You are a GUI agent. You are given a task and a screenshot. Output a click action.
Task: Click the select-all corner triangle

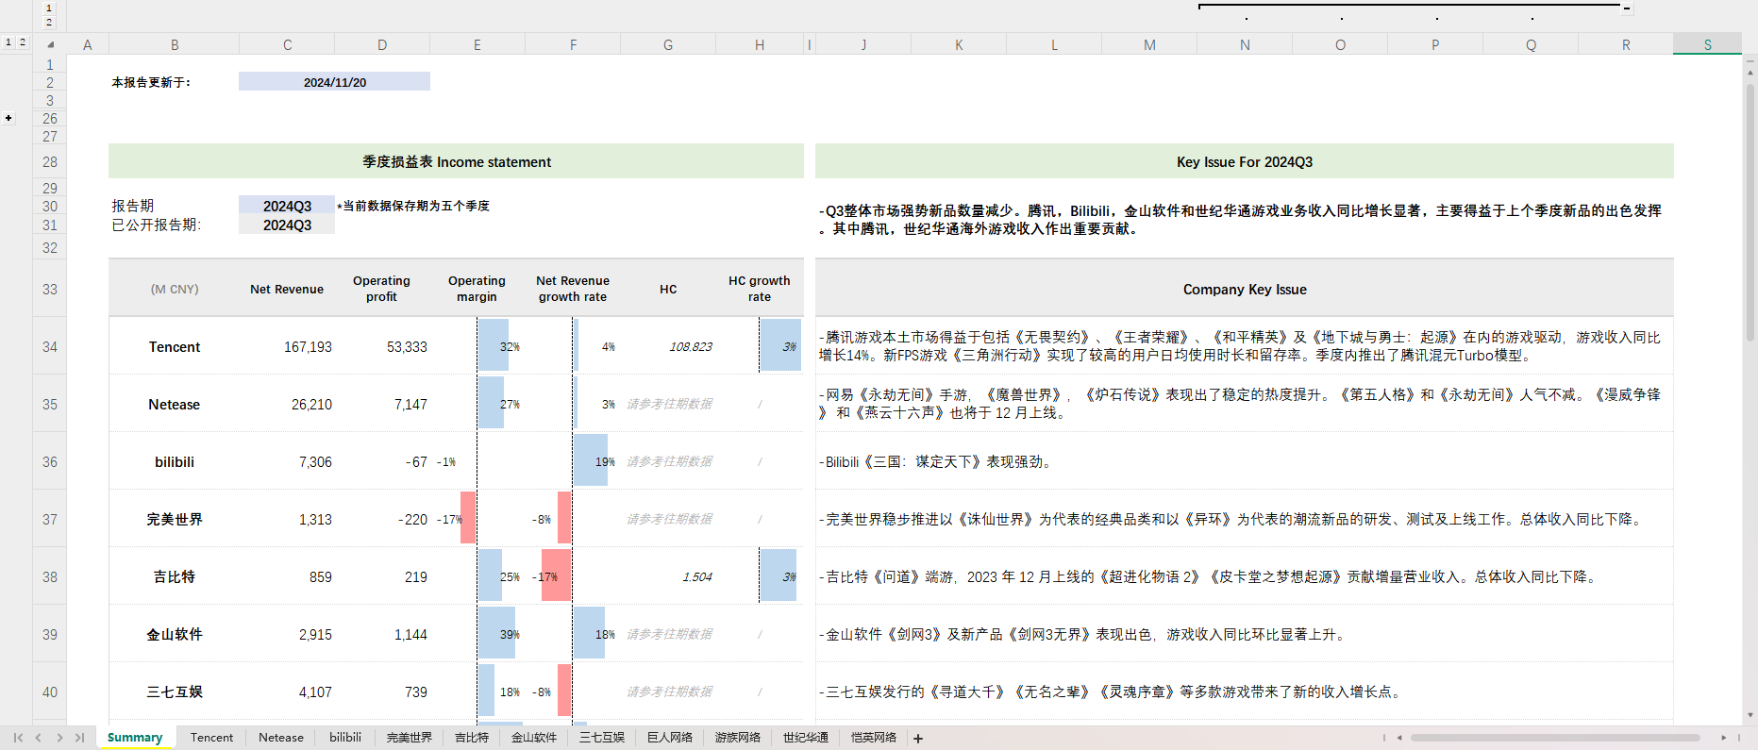(x=50, y=44)
